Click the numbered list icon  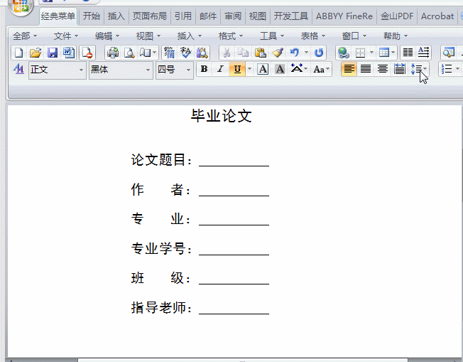[447, 70]
